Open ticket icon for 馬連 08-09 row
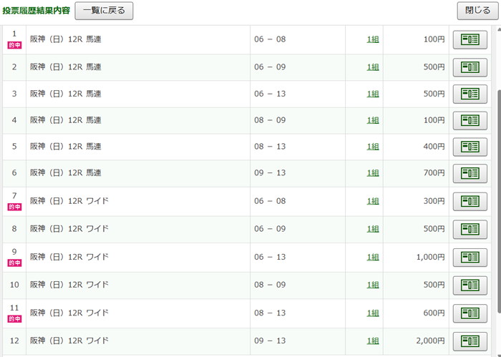Screen dimensions: 501x357 [470, 120]
